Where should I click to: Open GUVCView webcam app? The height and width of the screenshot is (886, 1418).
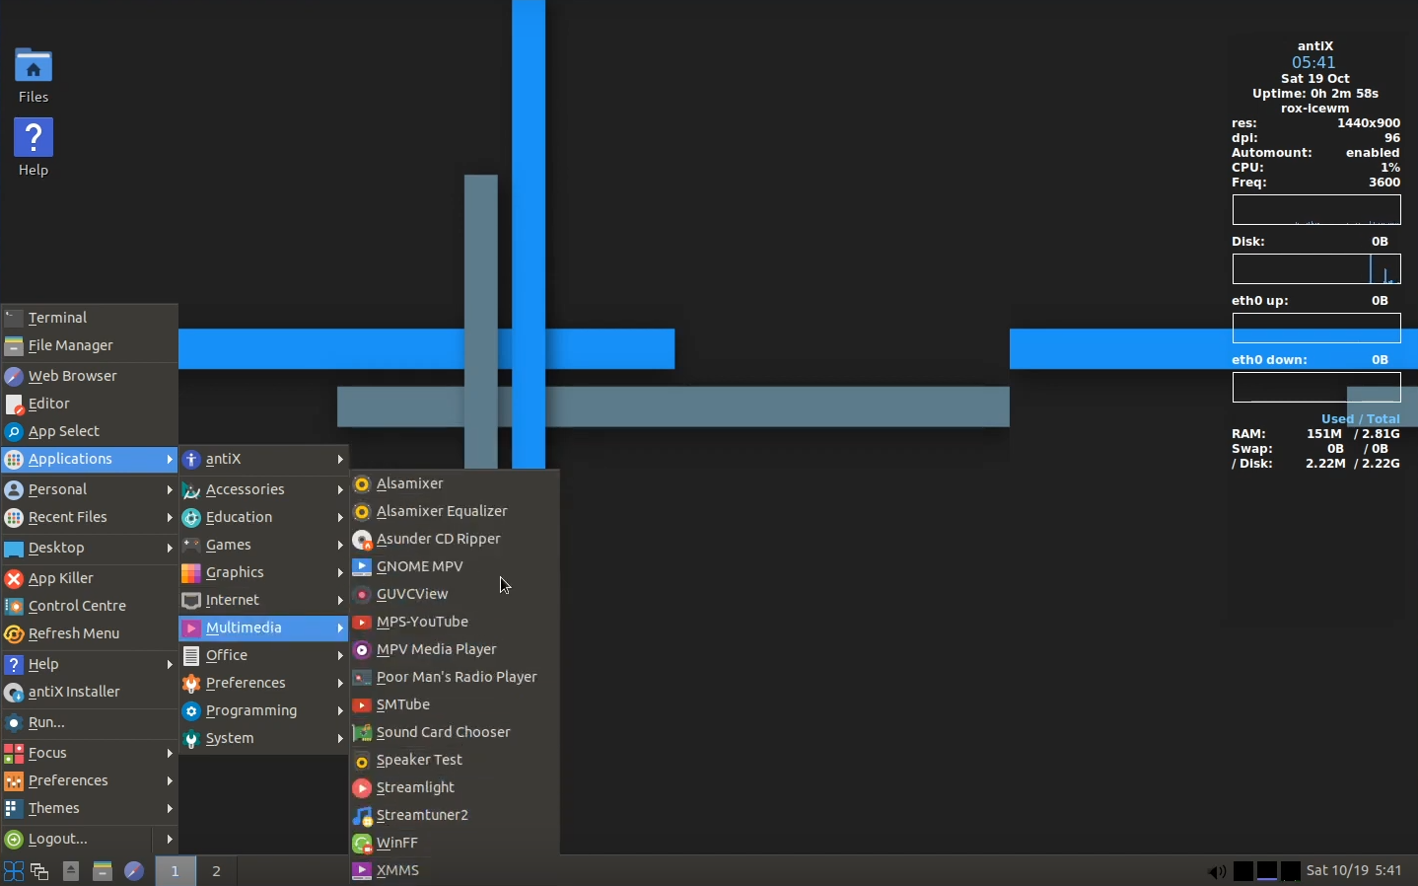[x=456, y=594]
